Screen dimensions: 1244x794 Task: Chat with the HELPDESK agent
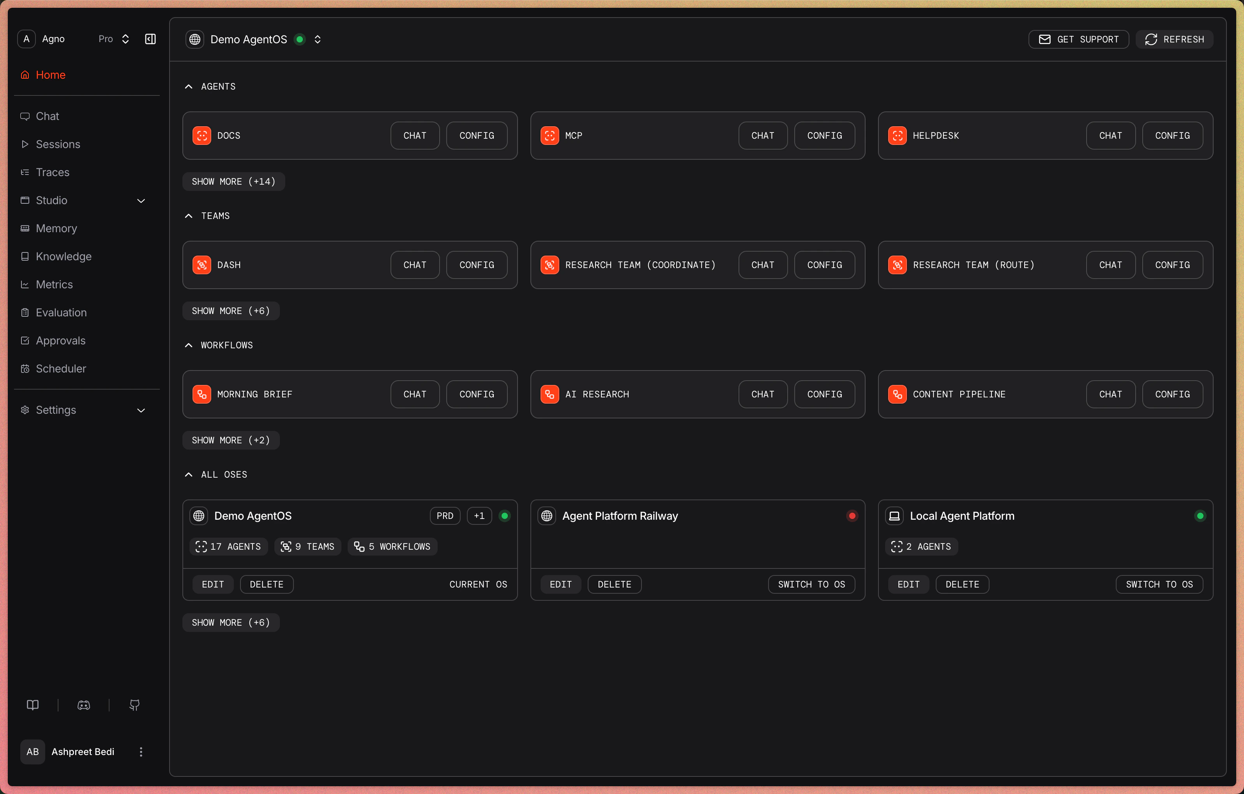coord(1111,135)
